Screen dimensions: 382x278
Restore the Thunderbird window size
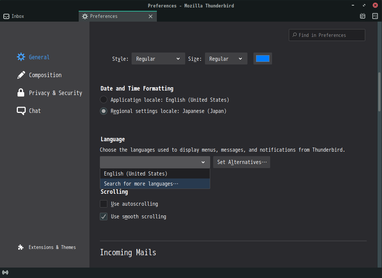tap(364, 5)
